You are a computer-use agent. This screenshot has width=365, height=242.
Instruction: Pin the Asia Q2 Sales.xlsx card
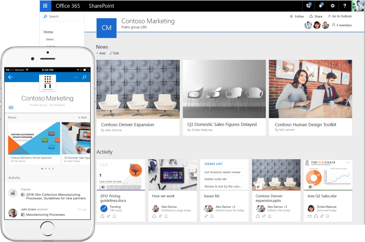click(322, 216)
